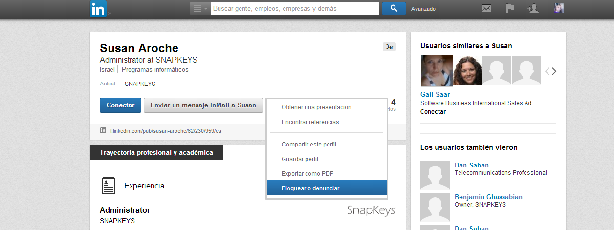Click 'Enviar un mensaje InMail a Susan'
614x230 pixels.
click(x=203, y=105)
